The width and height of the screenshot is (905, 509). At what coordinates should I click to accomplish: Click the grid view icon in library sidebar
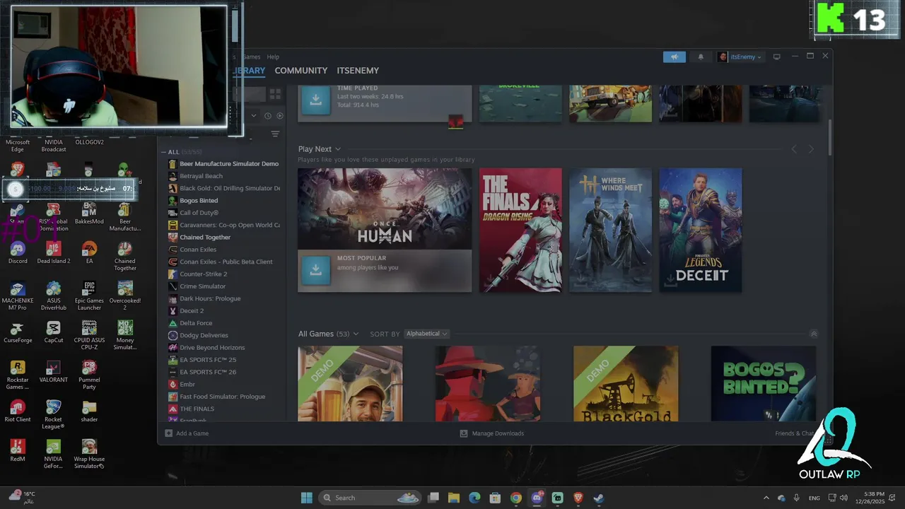coord(275,93)
